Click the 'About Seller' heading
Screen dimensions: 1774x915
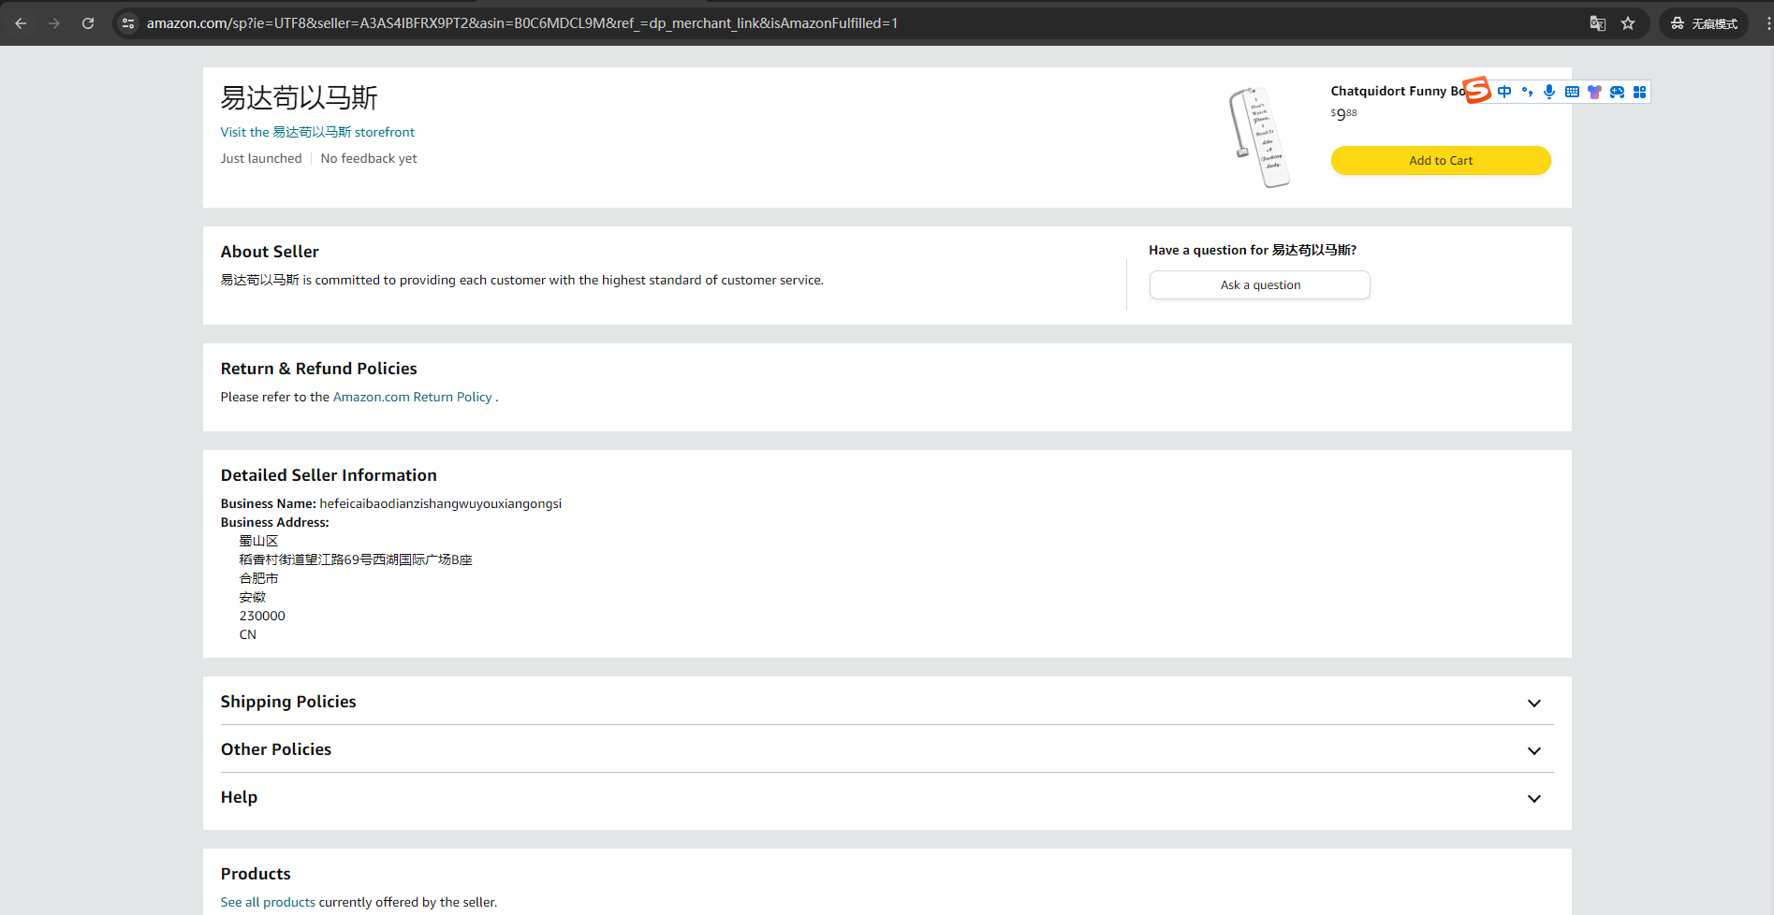pos(270,252)
